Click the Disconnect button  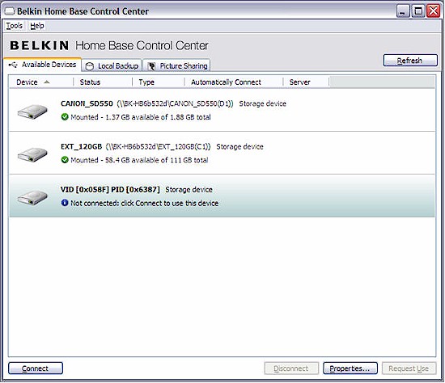291,368
